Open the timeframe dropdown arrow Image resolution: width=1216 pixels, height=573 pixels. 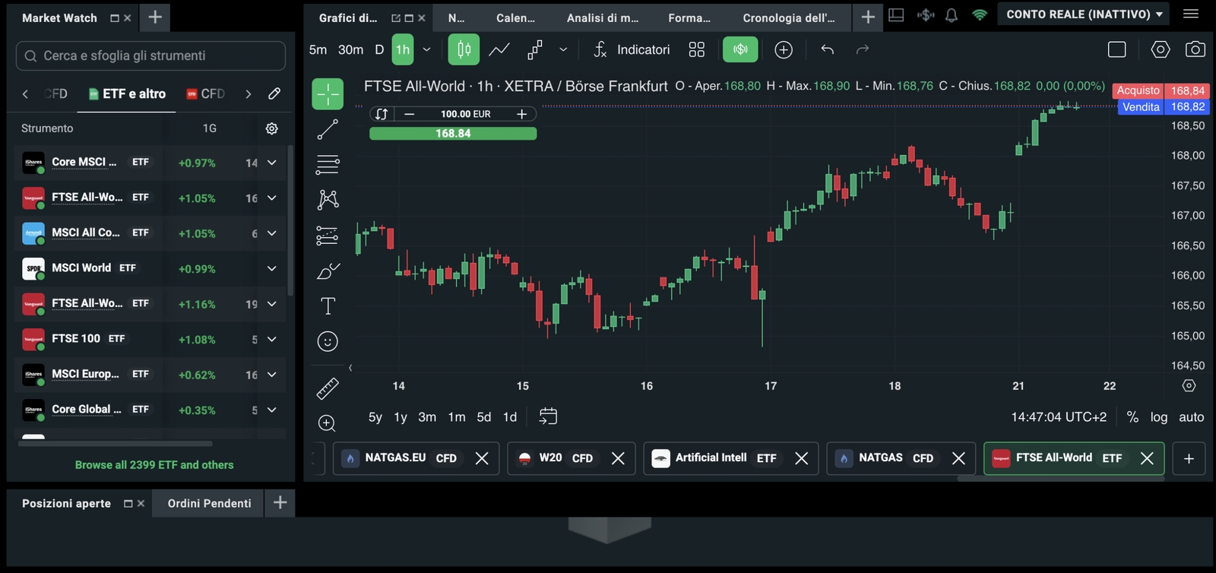click(x=426, y=49)
